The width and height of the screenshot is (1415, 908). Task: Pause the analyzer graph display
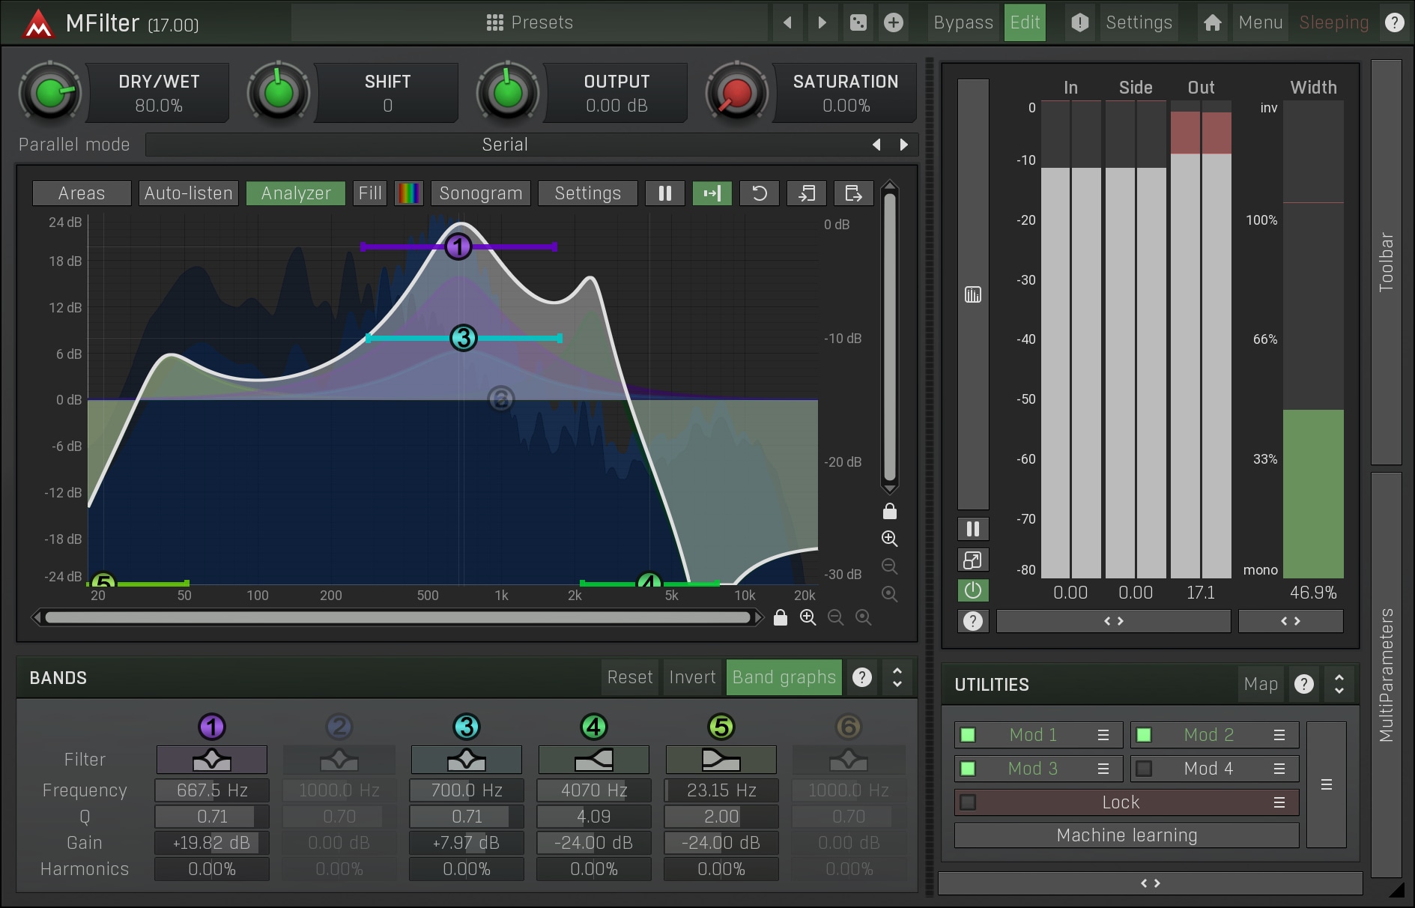(664, 193)
